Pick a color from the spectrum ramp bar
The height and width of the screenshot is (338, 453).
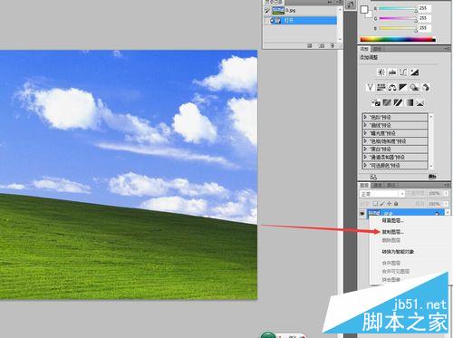click(x=398, y=40)
